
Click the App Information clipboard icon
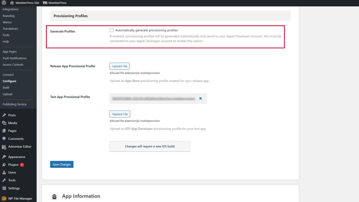(x=54, y=196)
